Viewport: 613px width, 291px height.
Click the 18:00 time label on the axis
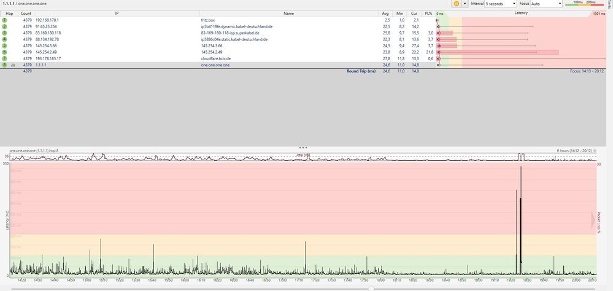[x=380, y=280]
